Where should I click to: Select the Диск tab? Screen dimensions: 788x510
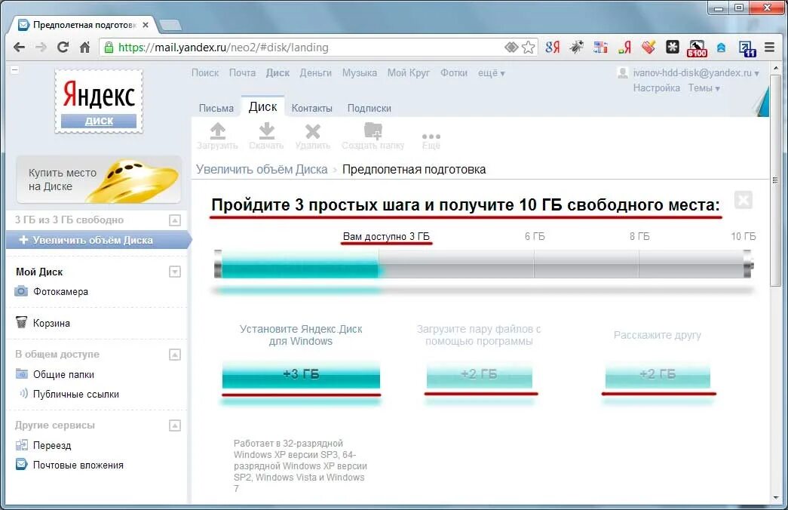point(263,106)
